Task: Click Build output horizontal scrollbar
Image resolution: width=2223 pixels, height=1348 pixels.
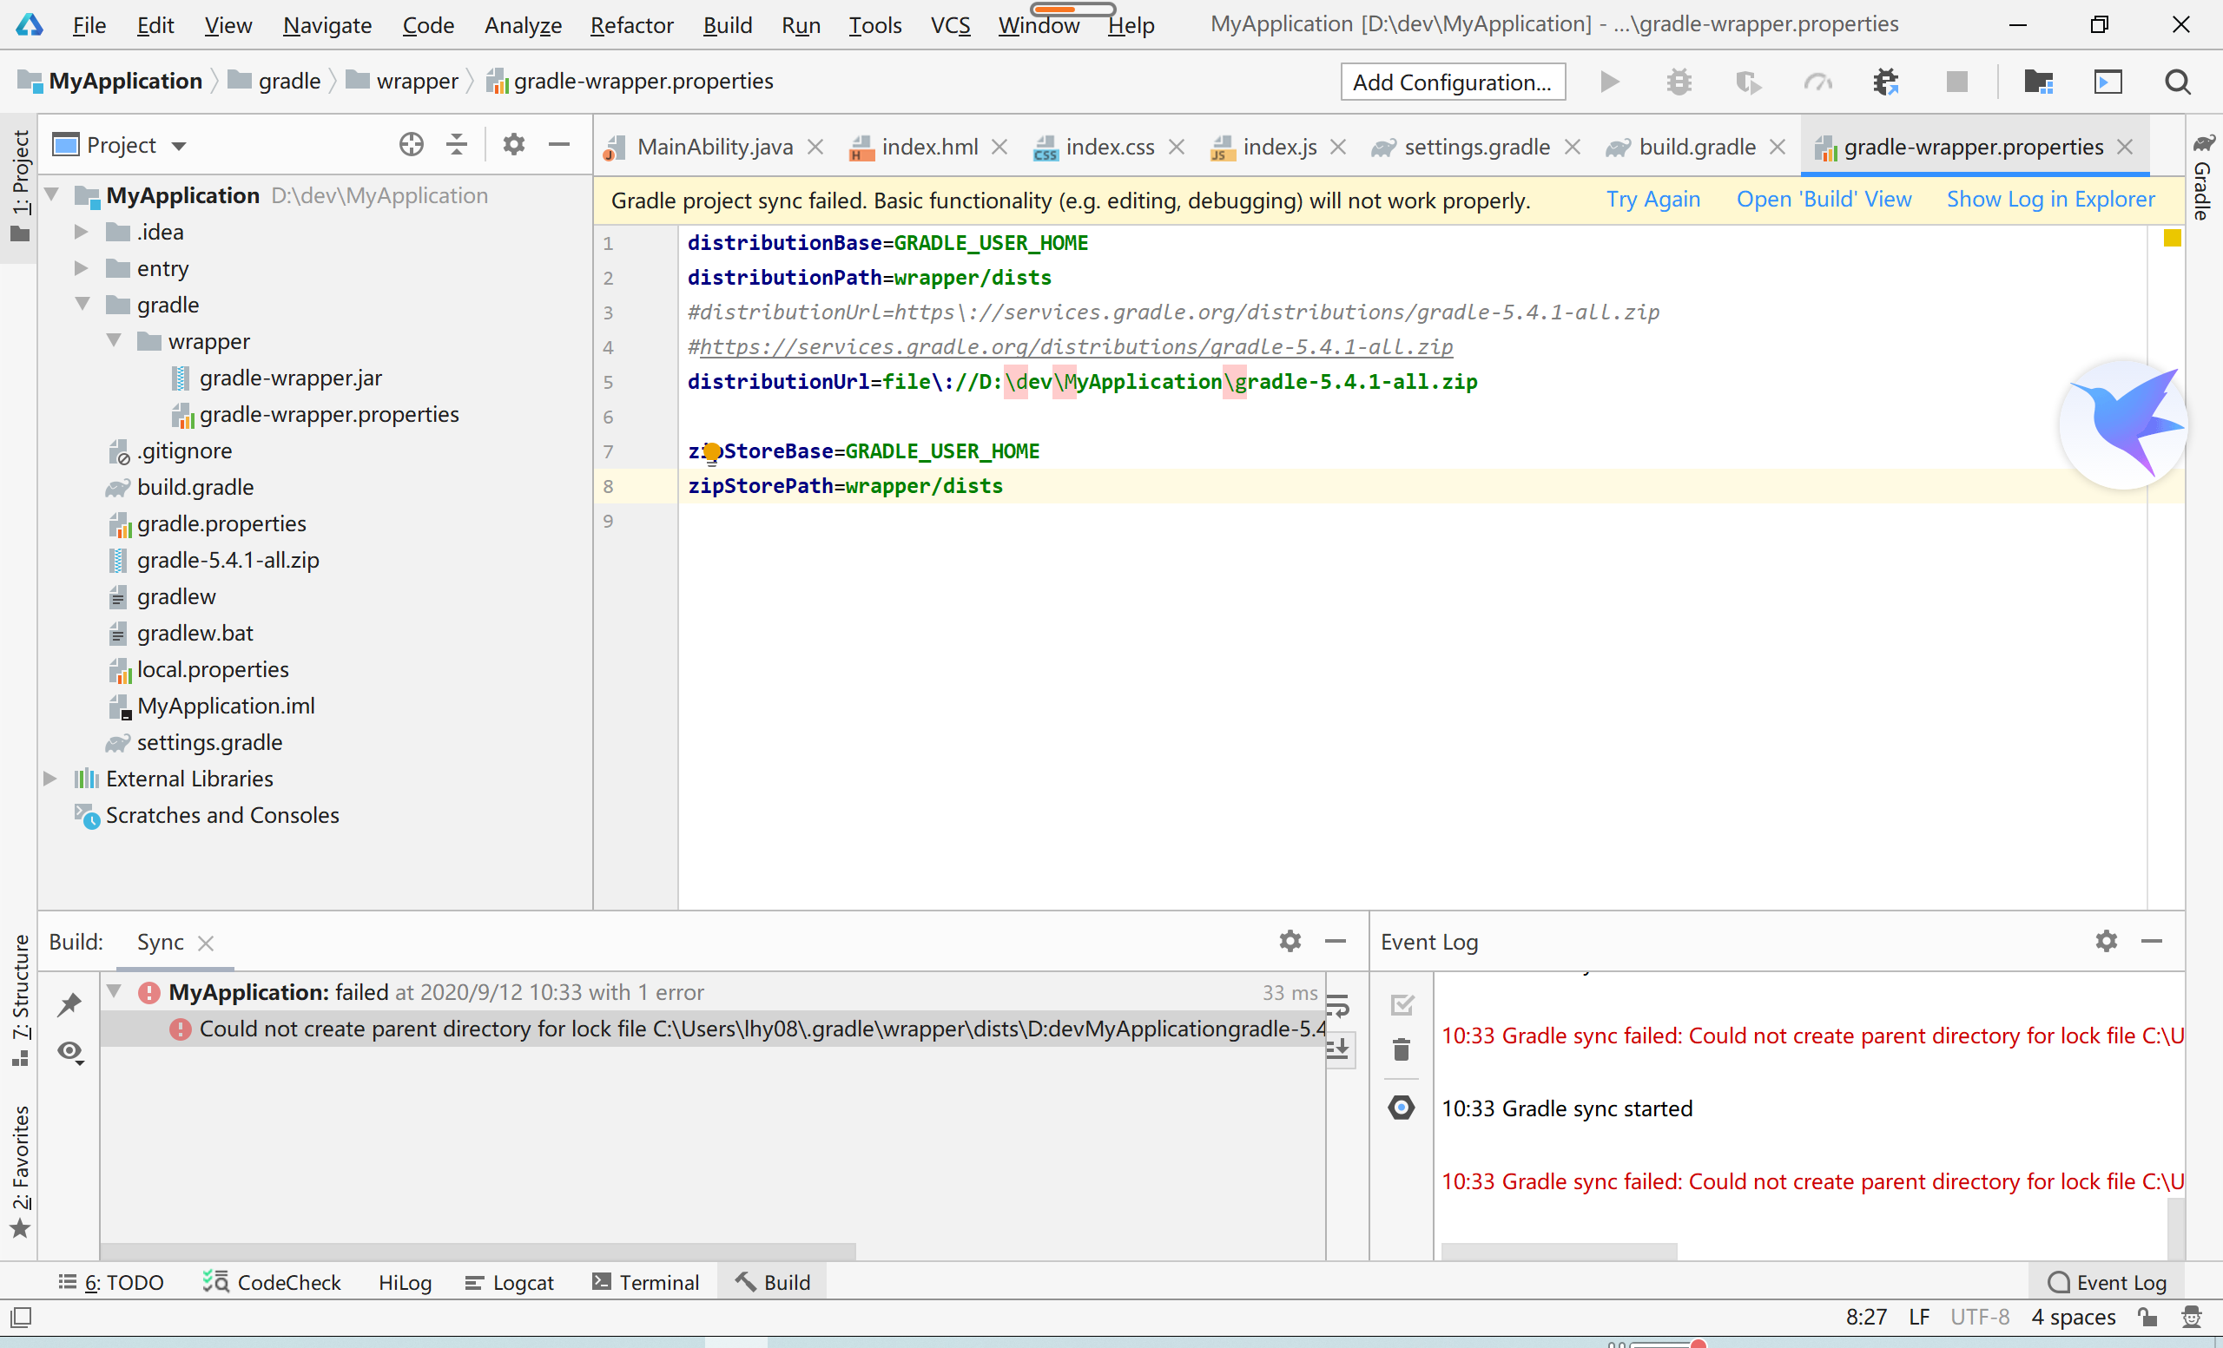Action: [478, 1251]
